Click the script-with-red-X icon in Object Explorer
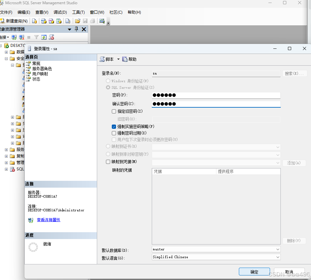Viewport: 311px width, 280px height. [52, 37]
